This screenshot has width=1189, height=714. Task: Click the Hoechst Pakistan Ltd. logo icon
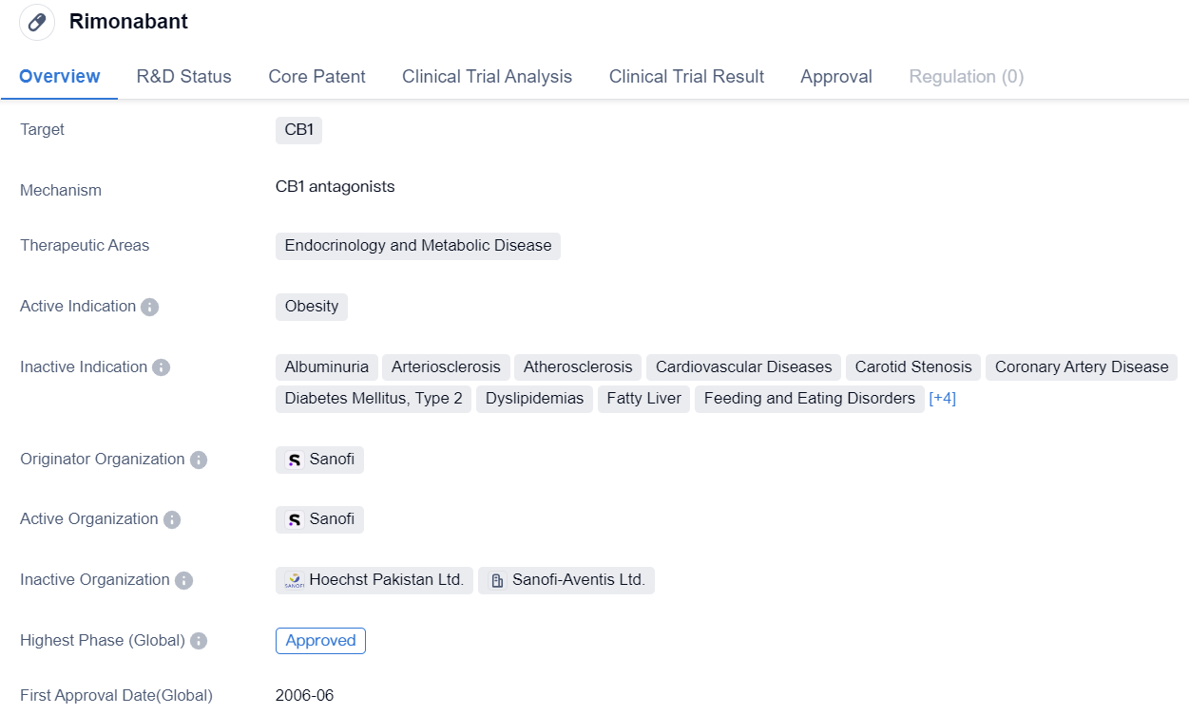pos(295,580)
